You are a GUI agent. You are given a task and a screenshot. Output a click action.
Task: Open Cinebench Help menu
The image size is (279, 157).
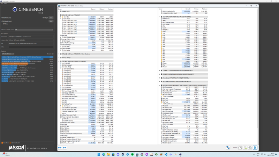point(6,3)
